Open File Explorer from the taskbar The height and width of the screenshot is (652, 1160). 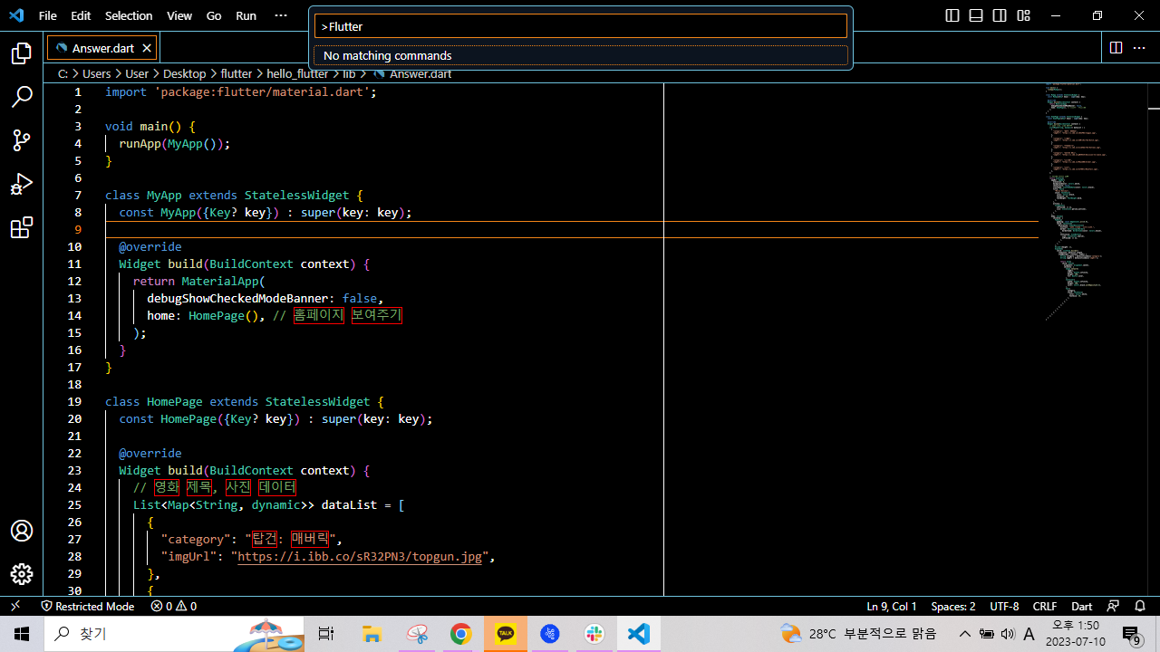372,634
